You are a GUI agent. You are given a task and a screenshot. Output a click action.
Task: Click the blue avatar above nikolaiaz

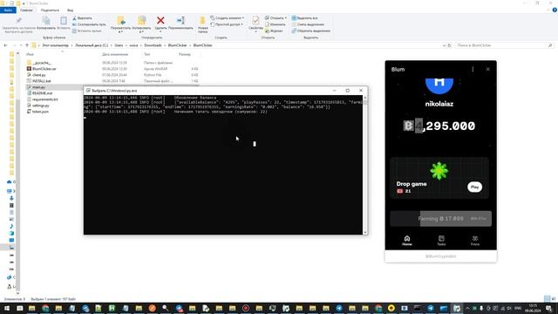439,86
